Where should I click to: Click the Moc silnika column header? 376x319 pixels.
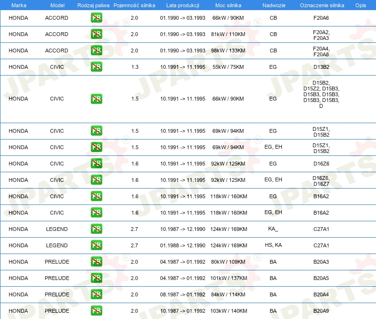point(228,5)
